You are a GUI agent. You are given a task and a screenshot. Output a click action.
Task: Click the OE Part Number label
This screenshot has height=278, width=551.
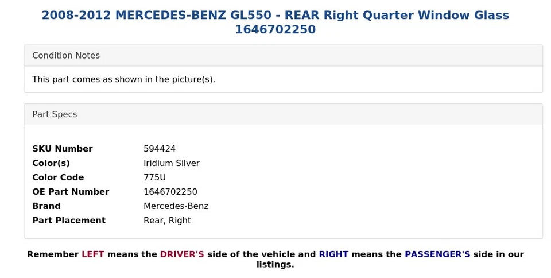point(71,192)
